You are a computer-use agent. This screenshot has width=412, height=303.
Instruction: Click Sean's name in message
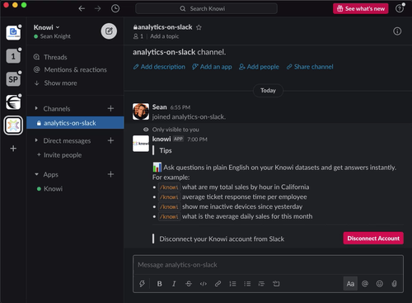tap(159, 107)
